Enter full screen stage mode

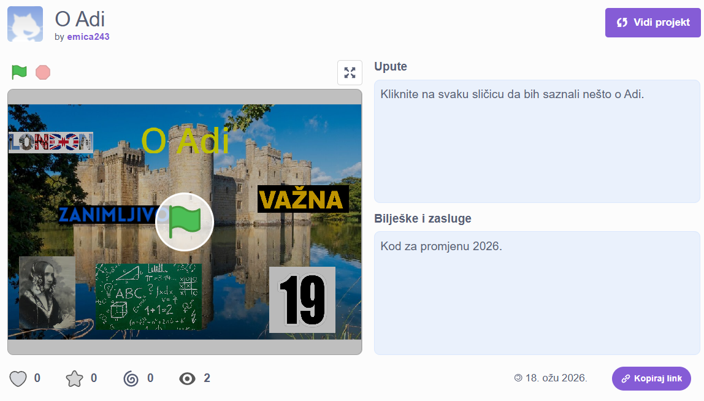point(350,73)
